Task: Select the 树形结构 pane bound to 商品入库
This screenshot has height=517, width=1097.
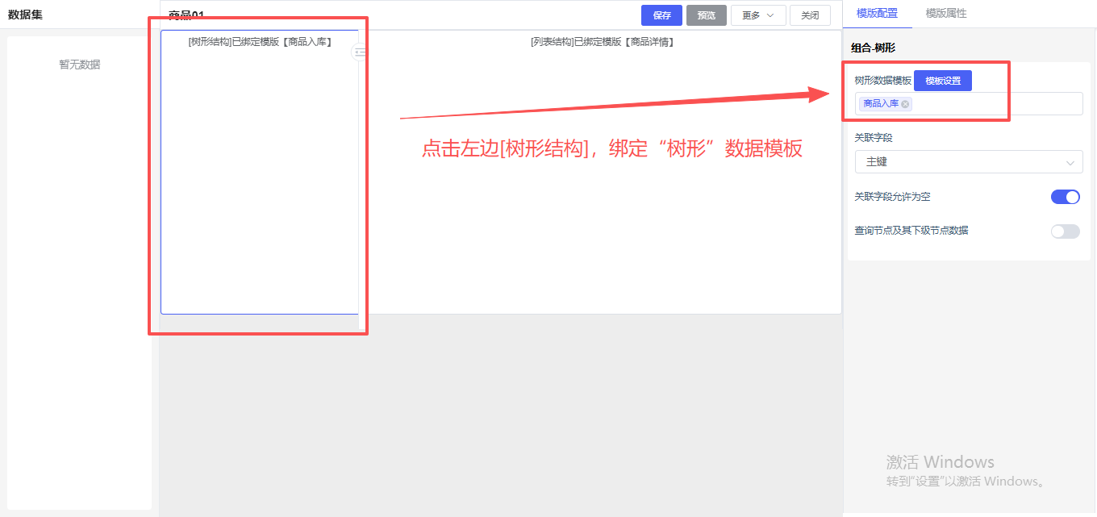Action: (x=260, y=177)
